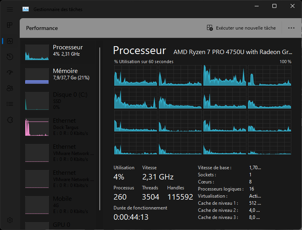Open Task Manager settings gear

(x=10, y=220)
